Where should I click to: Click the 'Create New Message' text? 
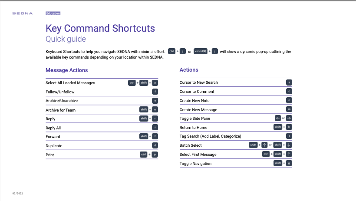pyautogui.click(x=198, y=110)
